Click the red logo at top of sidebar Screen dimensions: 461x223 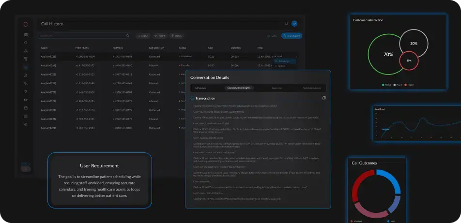(x=26, y=24)
